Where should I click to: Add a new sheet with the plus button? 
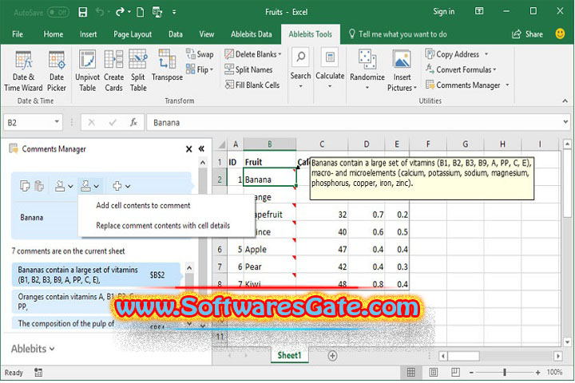tap(332, 356)
